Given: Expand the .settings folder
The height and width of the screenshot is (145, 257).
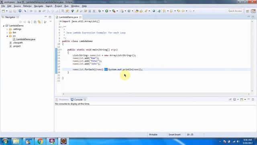Looking at the screenshot, I should tap(7, 29).
